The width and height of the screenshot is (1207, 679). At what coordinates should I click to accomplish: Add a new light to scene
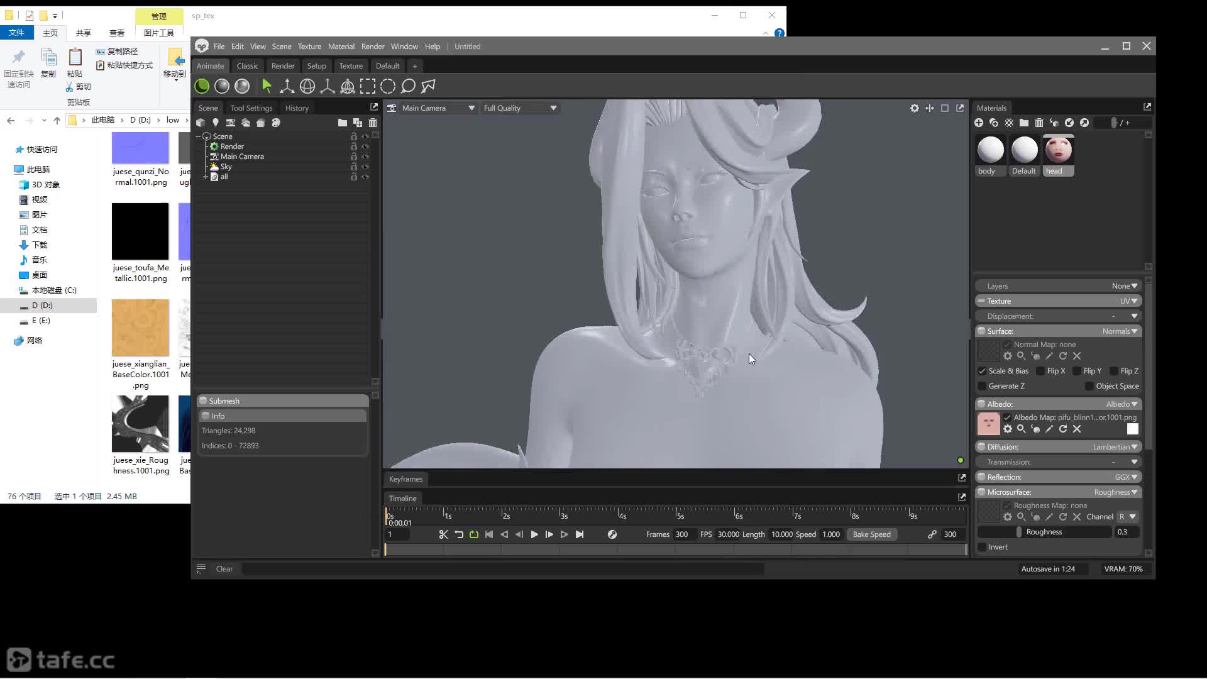[x=216, y=123]
